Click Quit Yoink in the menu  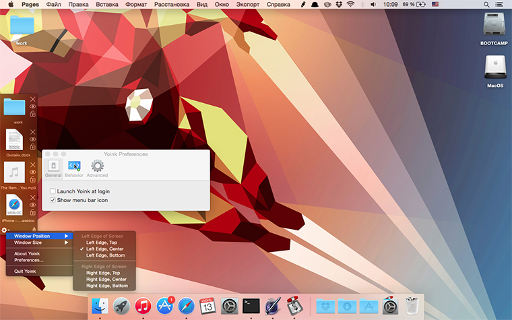25,271
